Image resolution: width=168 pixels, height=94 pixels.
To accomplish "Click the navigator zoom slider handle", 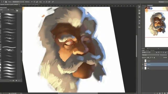I will 158,49.
